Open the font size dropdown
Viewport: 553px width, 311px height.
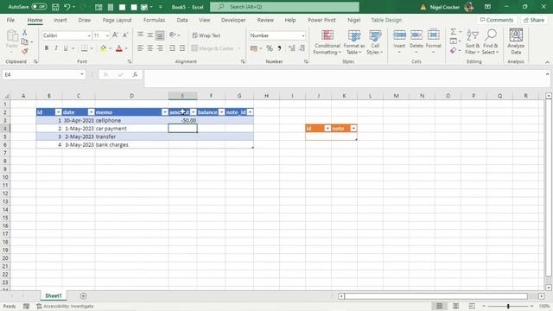(107, 35)
